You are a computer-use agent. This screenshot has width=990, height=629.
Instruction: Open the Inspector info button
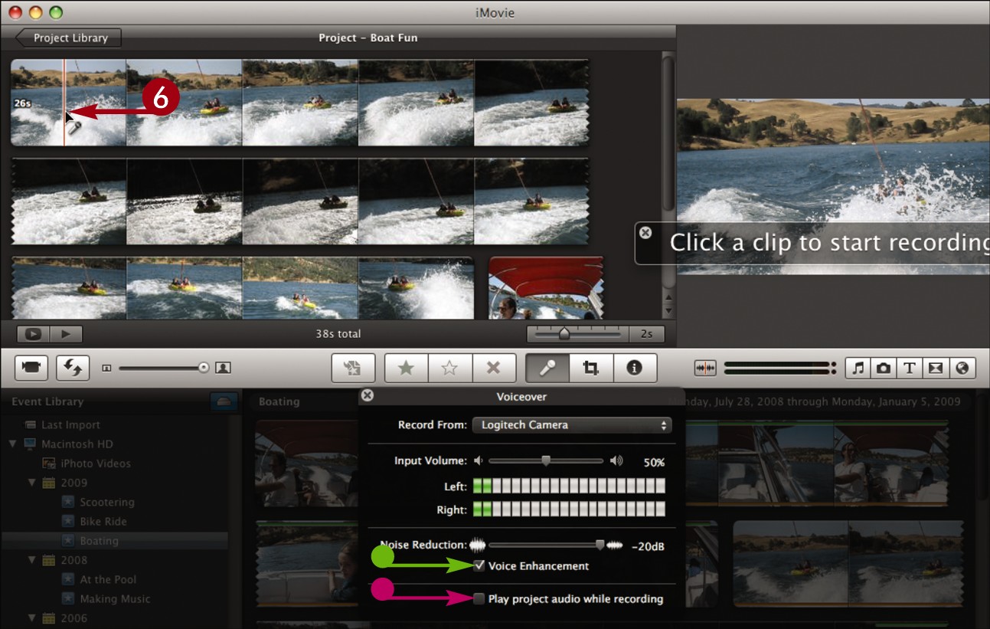pos(634,368)
